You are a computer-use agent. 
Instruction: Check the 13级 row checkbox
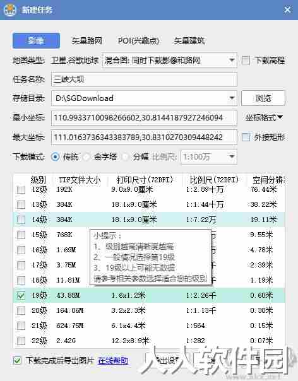[21, 204]
